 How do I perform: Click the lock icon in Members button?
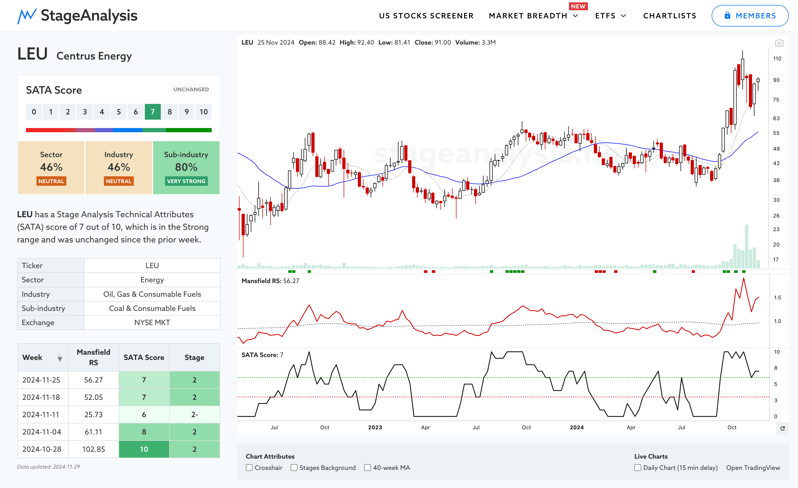pyautogui.click(x=727, y=15)
